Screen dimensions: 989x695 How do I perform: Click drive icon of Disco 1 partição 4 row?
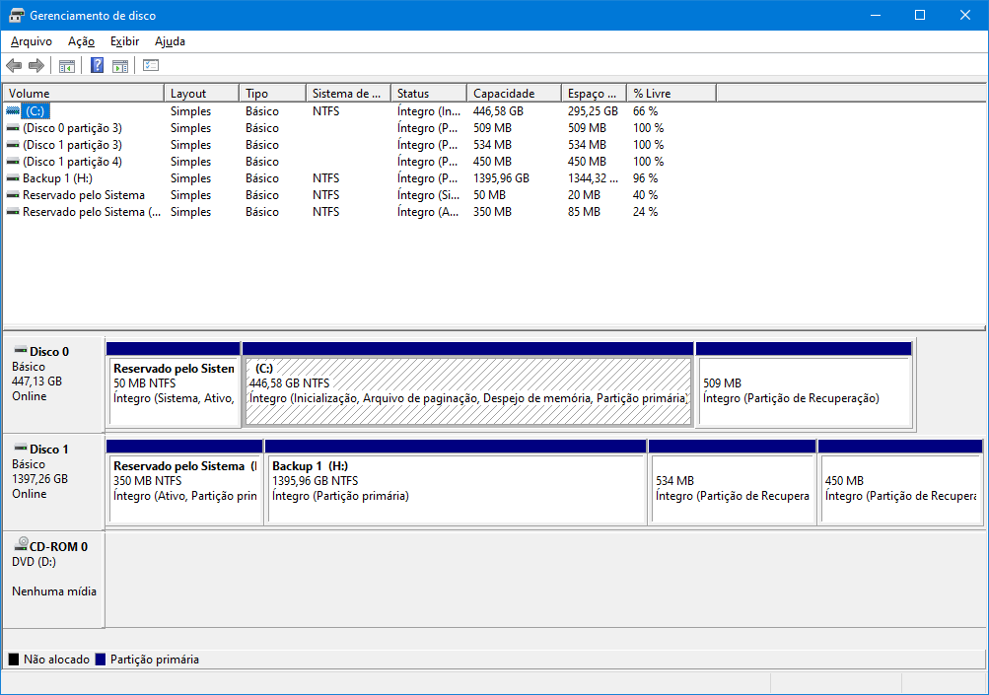(13, 162)
